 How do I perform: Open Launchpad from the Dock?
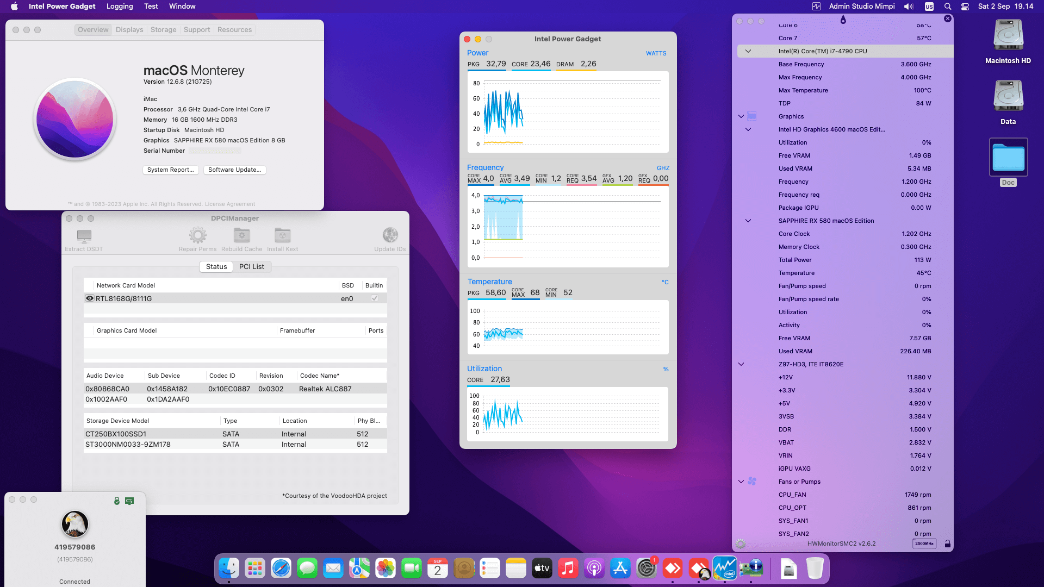pyautogui.click(x=255, y=569)
